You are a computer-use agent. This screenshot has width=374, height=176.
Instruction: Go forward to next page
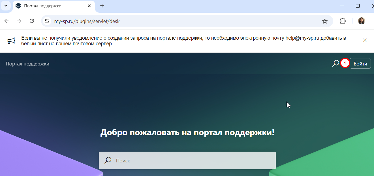pyautogui.click(x=19, y=21)
